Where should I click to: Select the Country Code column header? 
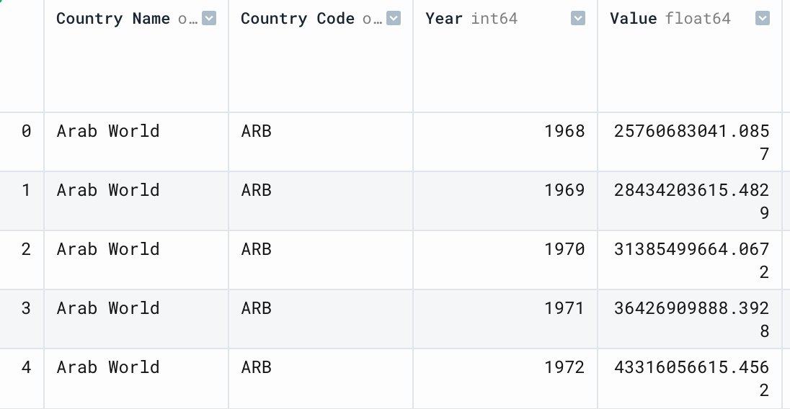tap(321, 56)
